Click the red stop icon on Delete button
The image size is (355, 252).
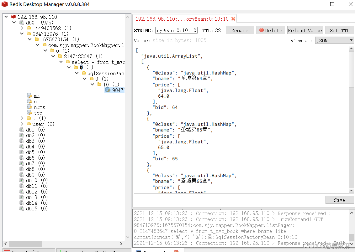(x=262, y=30)
